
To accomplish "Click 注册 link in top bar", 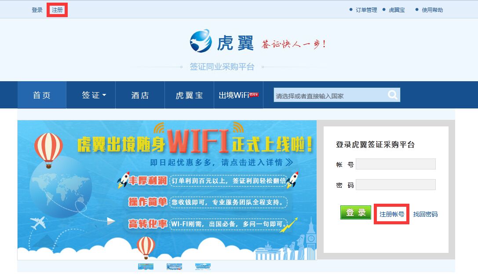I will click(x=57, y=10).
